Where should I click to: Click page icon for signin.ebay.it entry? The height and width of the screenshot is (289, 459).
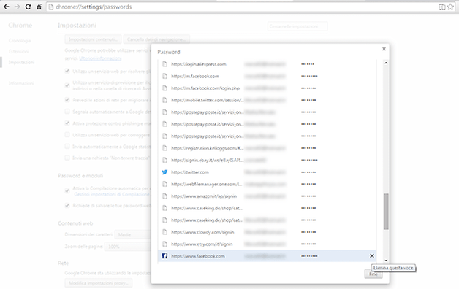point(164,160)
